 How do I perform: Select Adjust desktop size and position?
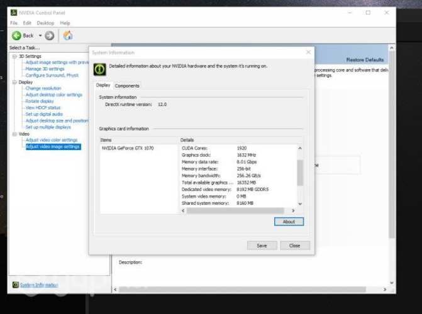57,121
